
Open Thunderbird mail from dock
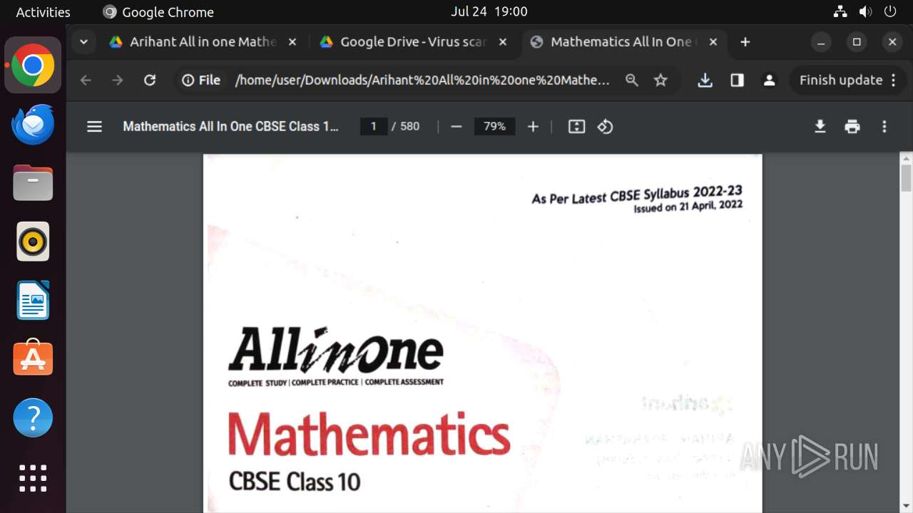33,125
